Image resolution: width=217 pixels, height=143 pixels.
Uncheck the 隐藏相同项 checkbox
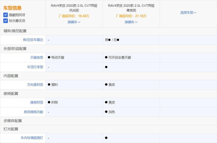[x=6, y=15]
